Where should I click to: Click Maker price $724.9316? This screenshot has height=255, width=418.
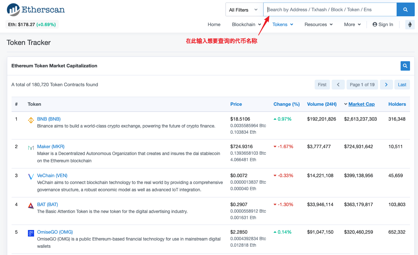click(x=241, y=147)
